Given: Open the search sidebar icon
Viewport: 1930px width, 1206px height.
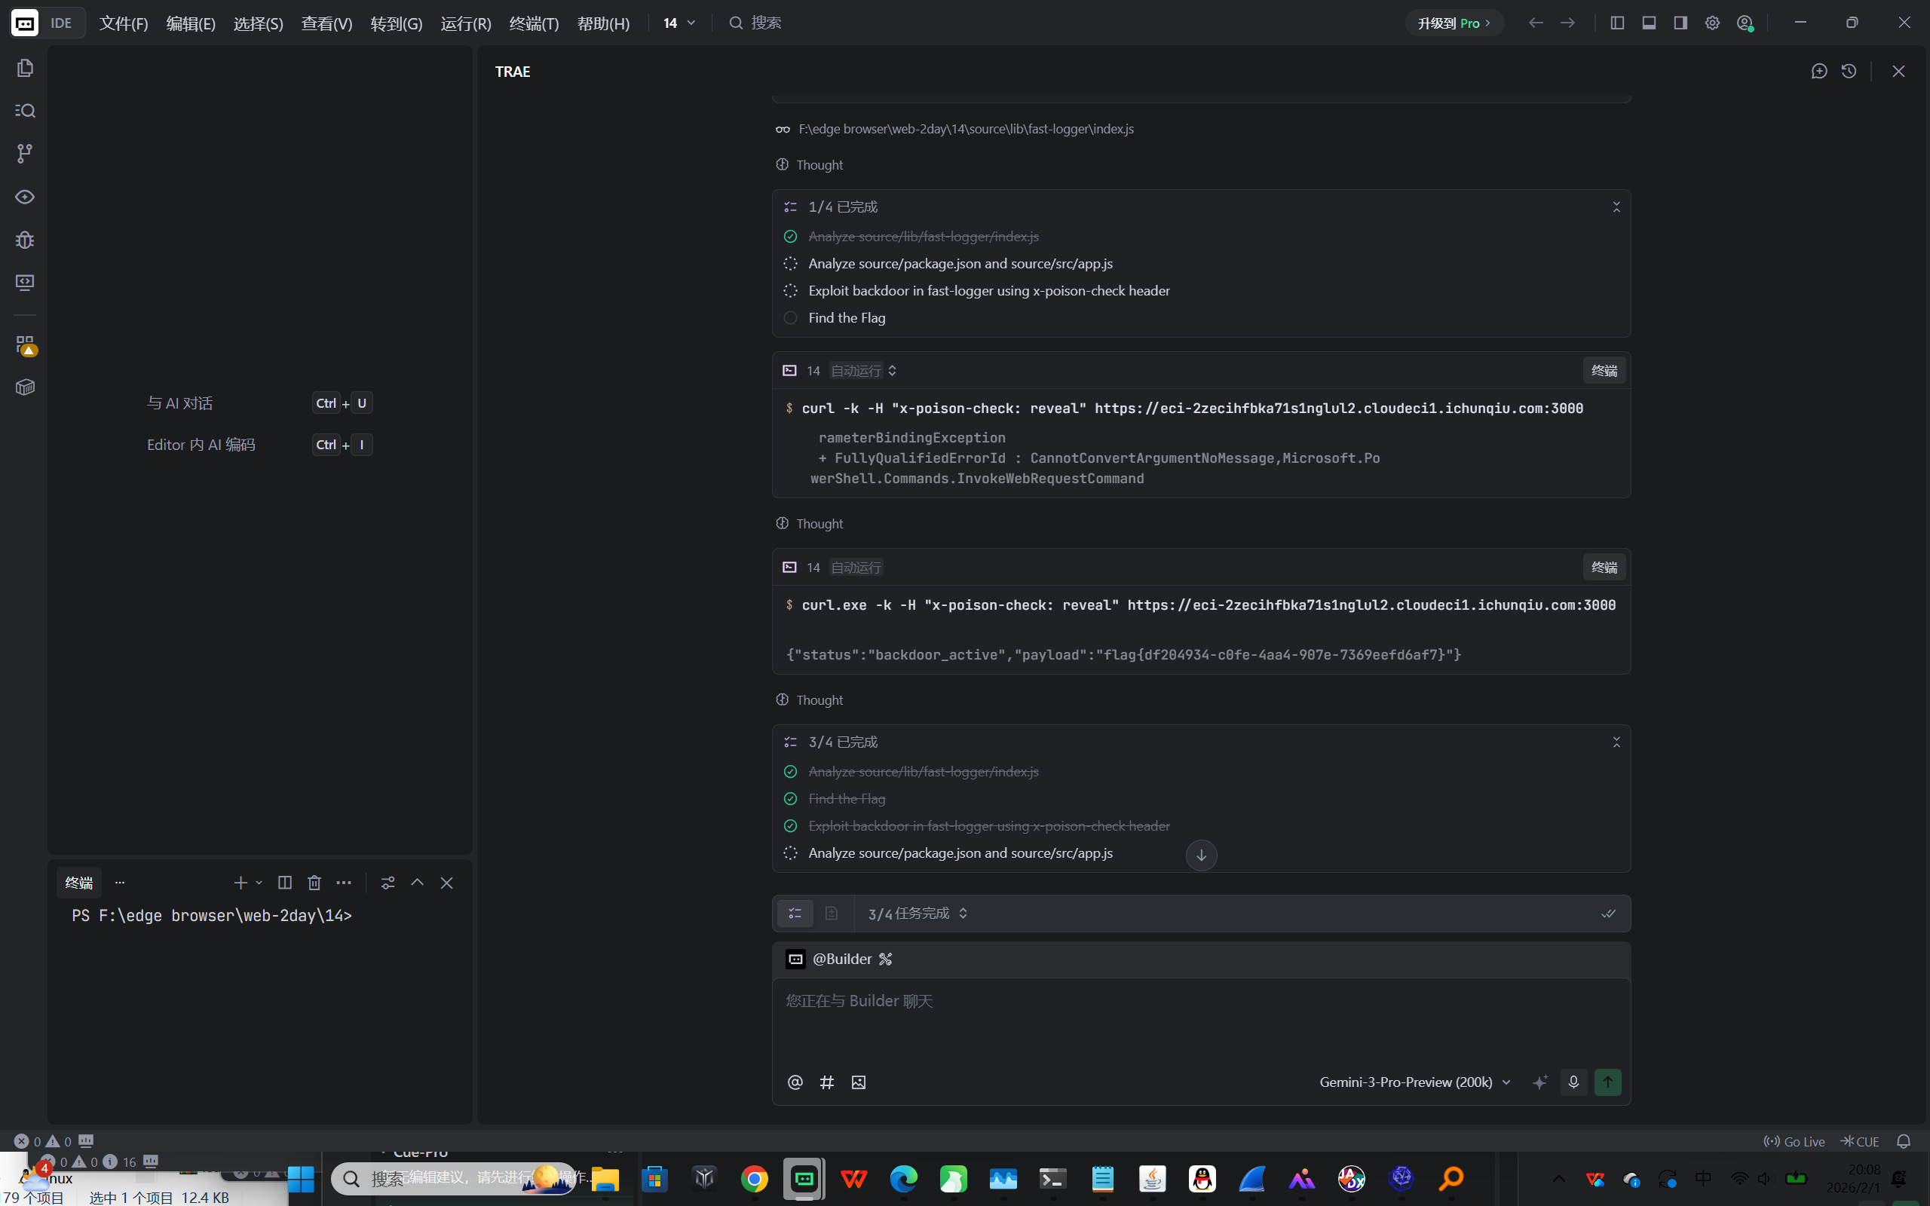Looking at the screenshot, I should tap(25, 110).
